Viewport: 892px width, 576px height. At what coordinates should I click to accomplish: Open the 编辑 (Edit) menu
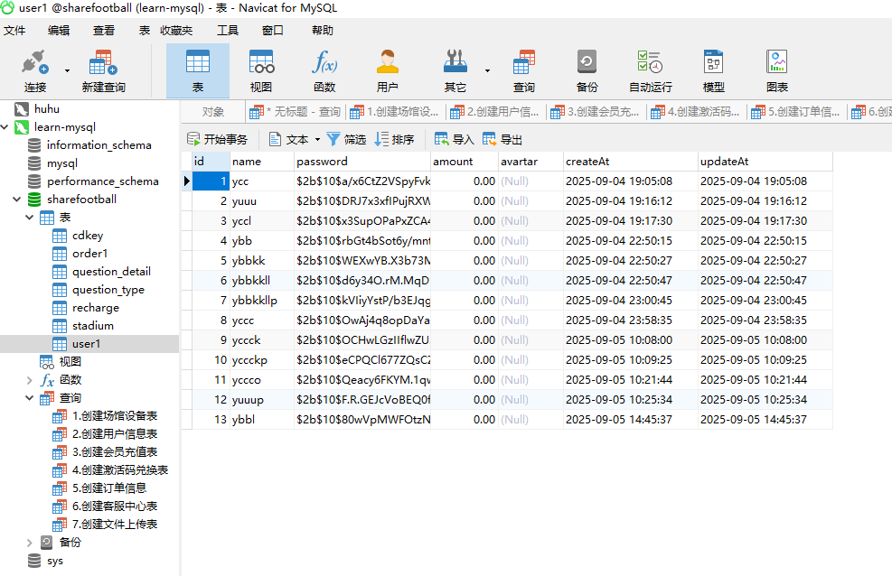pyautogui.click(x=59, y=30)
